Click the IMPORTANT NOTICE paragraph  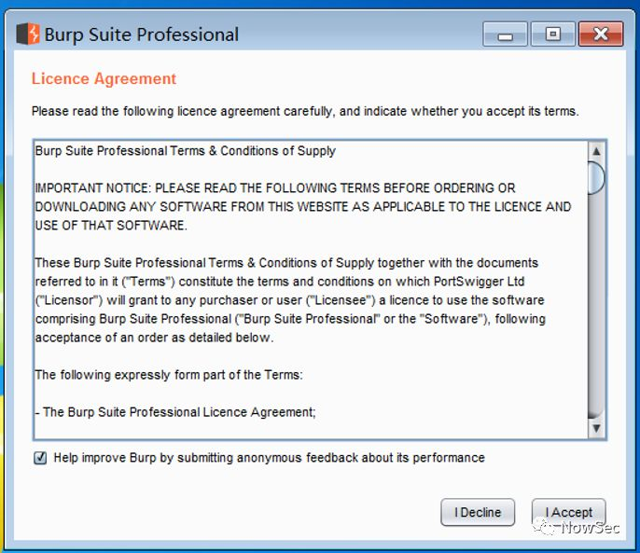coord(302,206)
